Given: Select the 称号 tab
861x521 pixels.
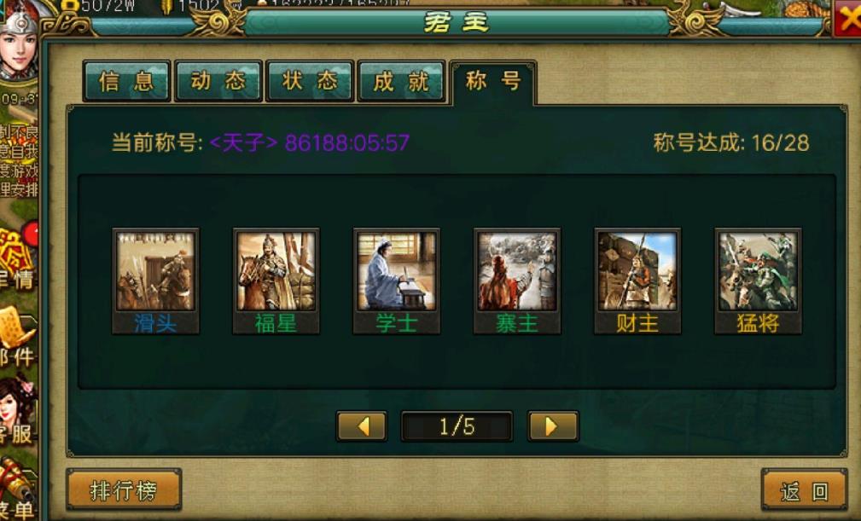Looking at the screenshot, I should [492, 82].
